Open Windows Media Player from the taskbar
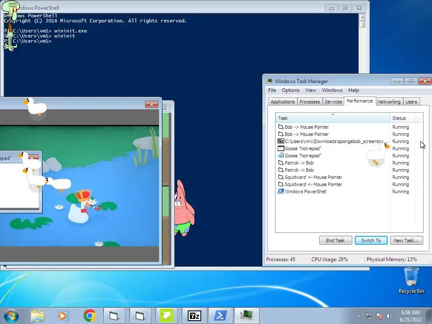The image size is (432, 324). click(63, 316)
